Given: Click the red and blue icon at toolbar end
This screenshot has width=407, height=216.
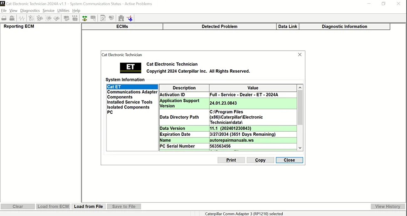Looking at the screenshot, I should pos(130,18).
